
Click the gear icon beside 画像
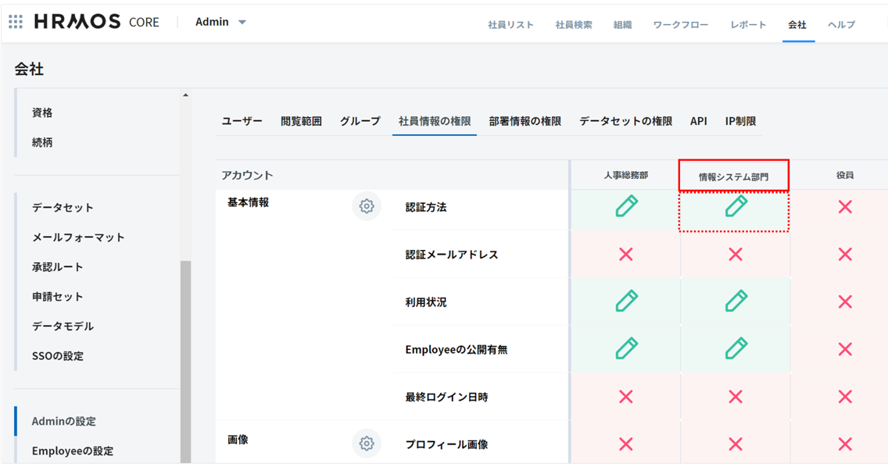pos(366,444)
